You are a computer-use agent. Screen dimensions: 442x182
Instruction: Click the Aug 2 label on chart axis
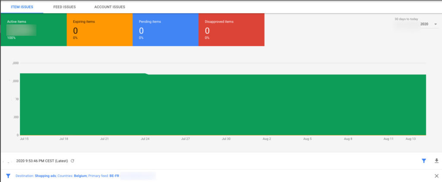267,139
